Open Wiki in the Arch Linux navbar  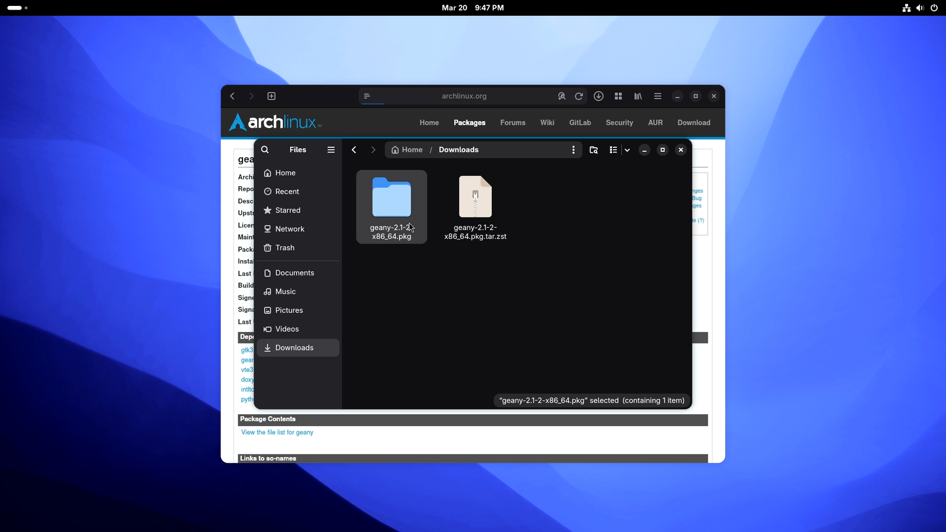pos(547,122)
